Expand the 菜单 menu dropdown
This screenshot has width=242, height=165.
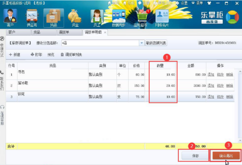(x=197, y=3)
